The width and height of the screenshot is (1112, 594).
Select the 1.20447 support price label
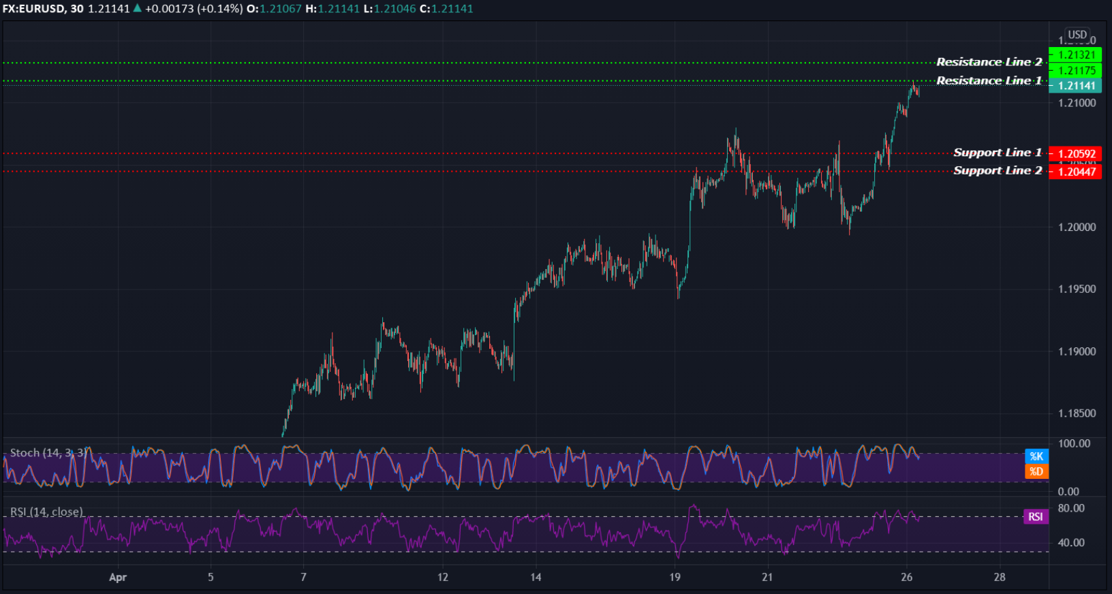(x=1075, y=172)
